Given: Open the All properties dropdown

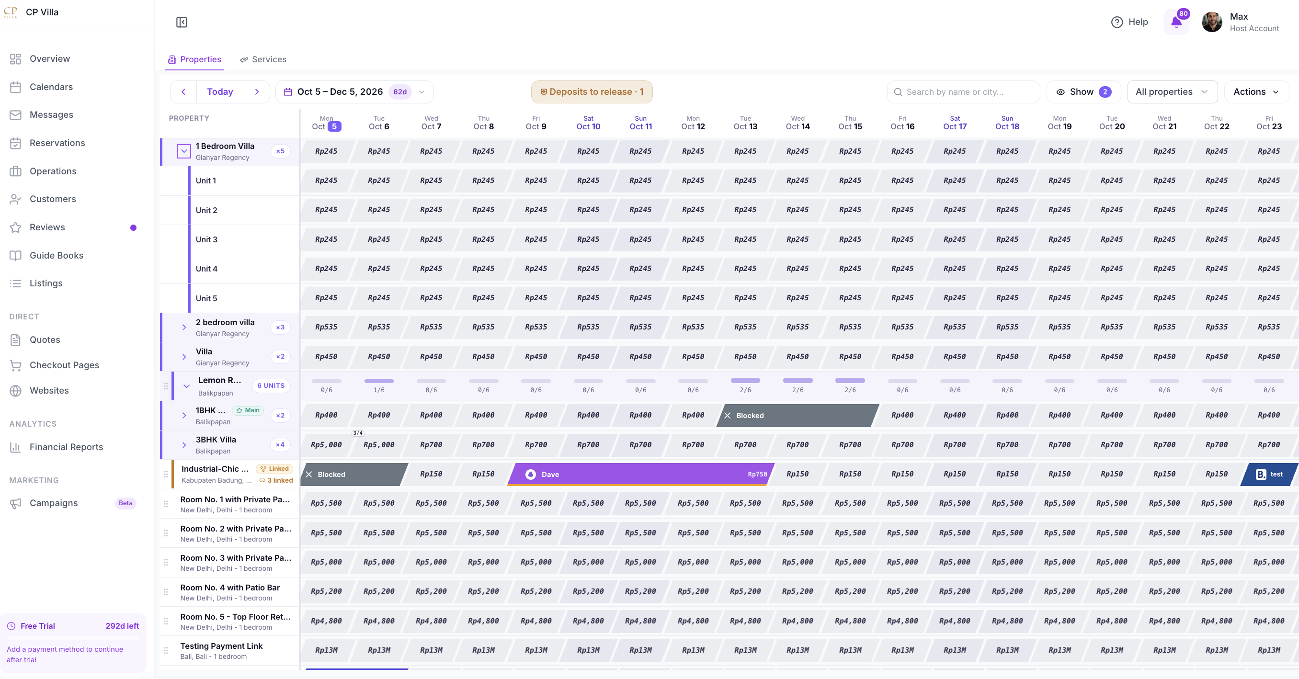Looking at the screenshot, I should [1172, 92].
